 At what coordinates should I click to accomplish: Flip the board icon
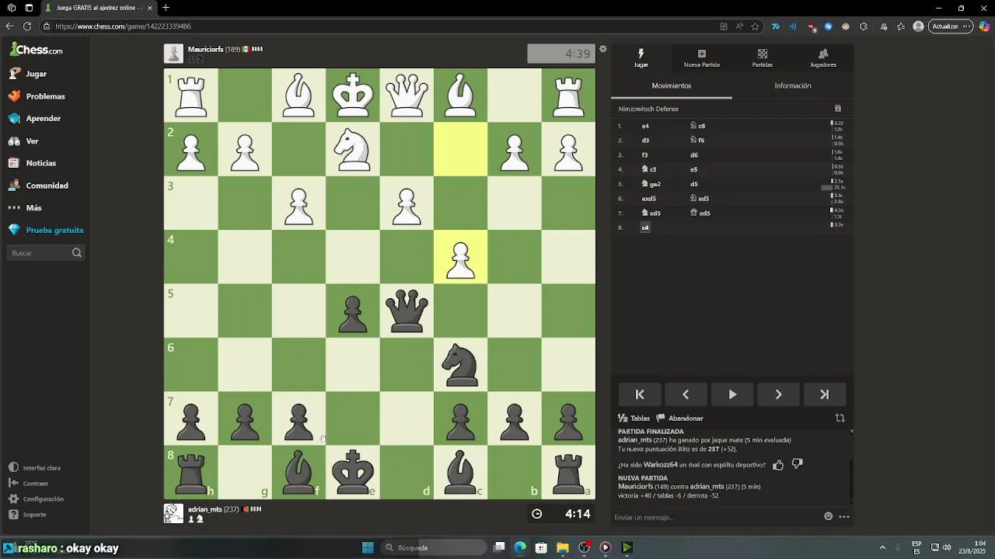coord(840,418)
